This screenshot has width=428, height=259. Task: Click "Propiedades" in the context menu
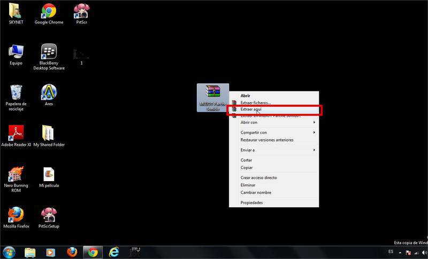pos(251,203)
